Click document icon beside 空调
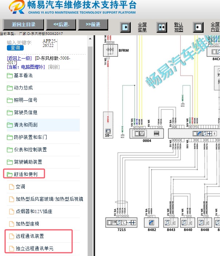 (12, 187)
